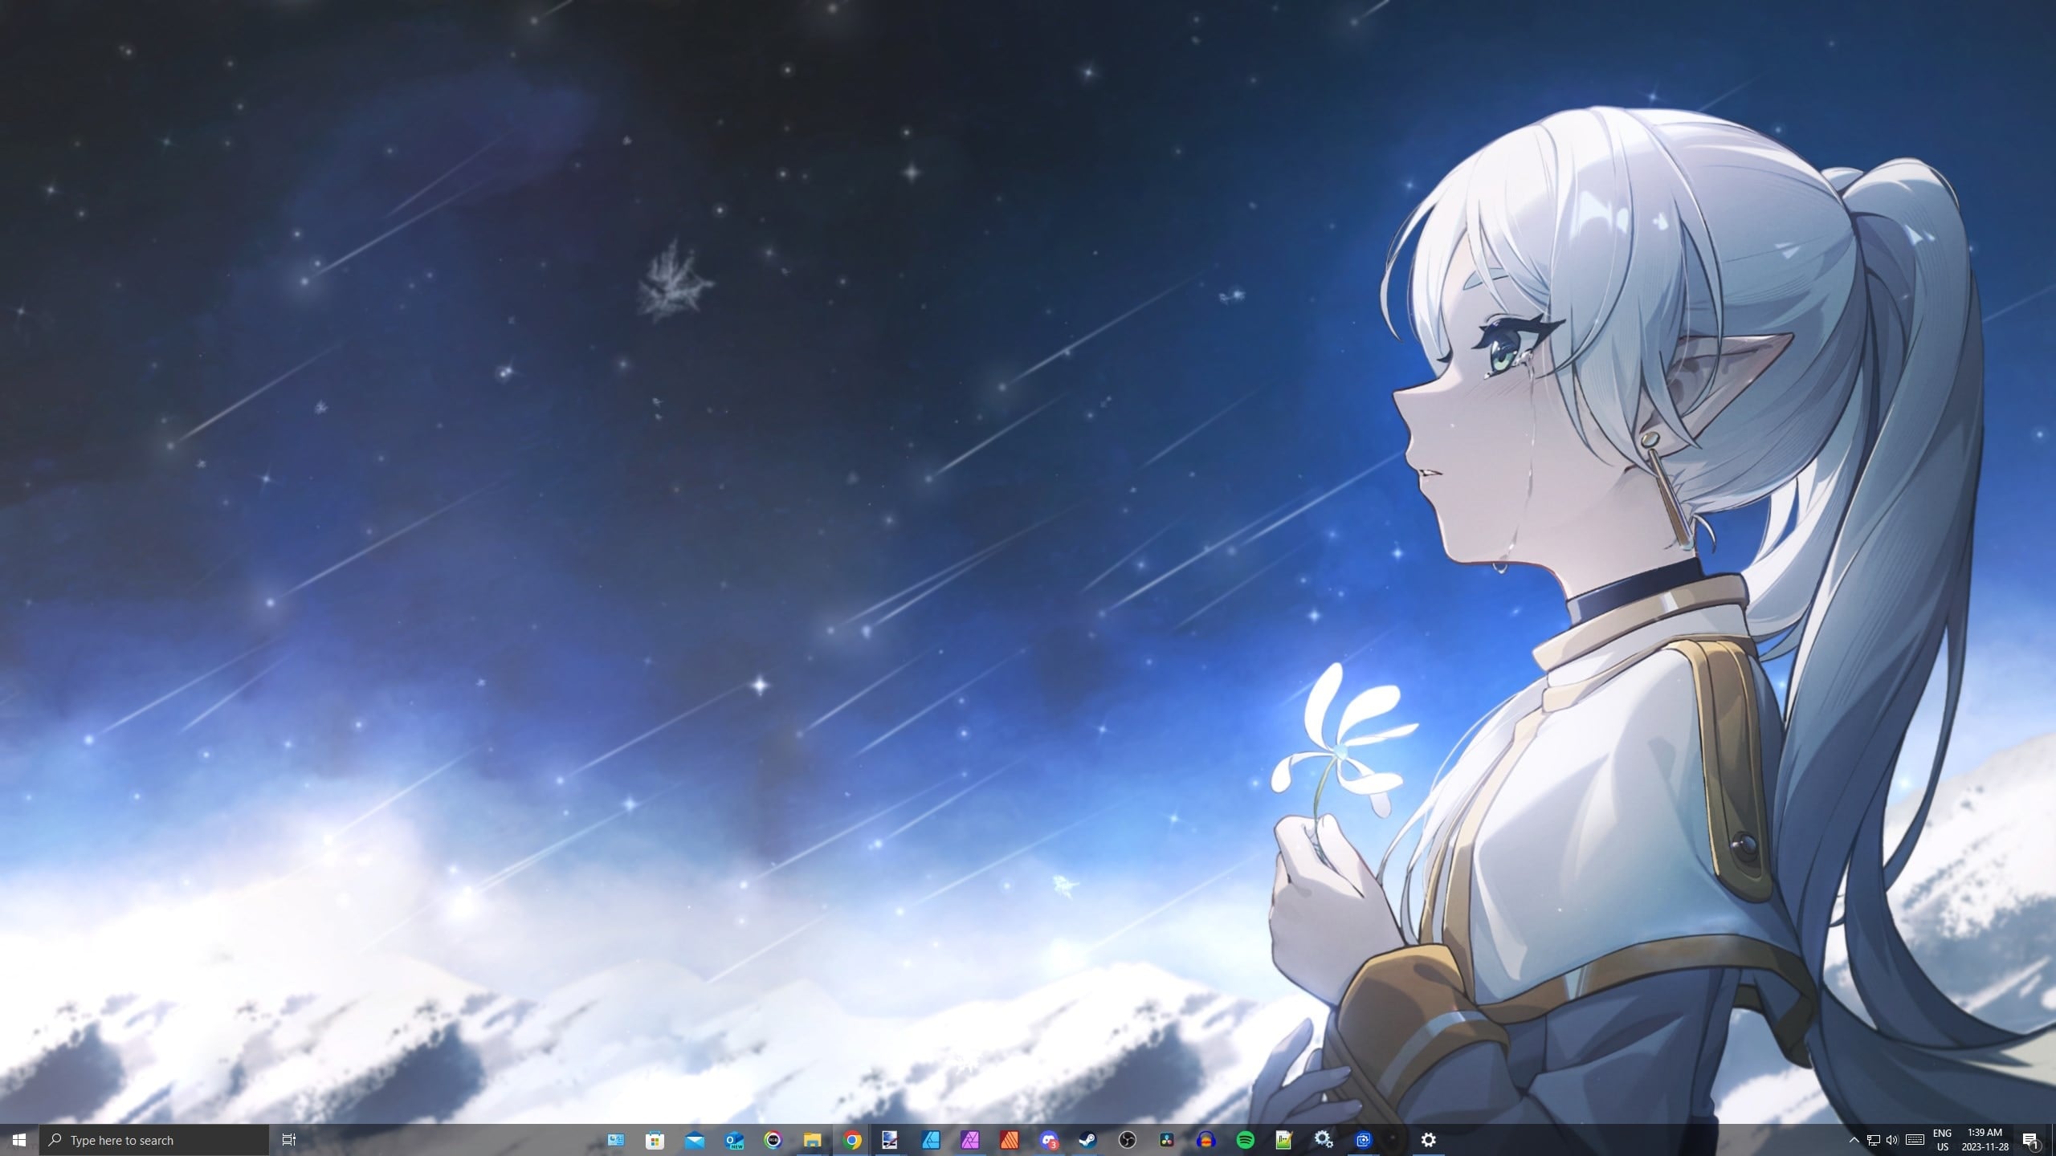The width and height of the screenshot is (2056, 1156).
Task: Open Outlook from the taskbar
Action: click(733, 1140)
